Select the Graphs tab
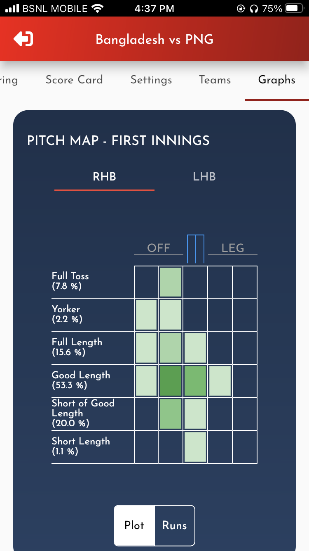The image size is (309, 551). (276, 80)
